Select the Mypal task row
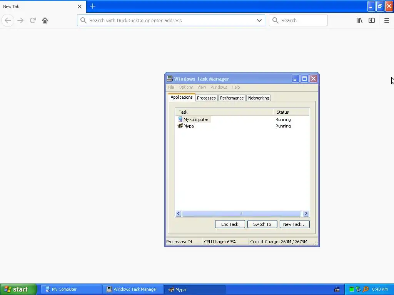Image resolution: width=394 pixels, height=295 pixels. click(242, 126)
